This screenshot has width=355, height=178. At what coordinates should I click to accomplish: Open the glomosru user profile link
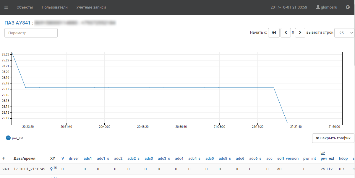point(327,7)
